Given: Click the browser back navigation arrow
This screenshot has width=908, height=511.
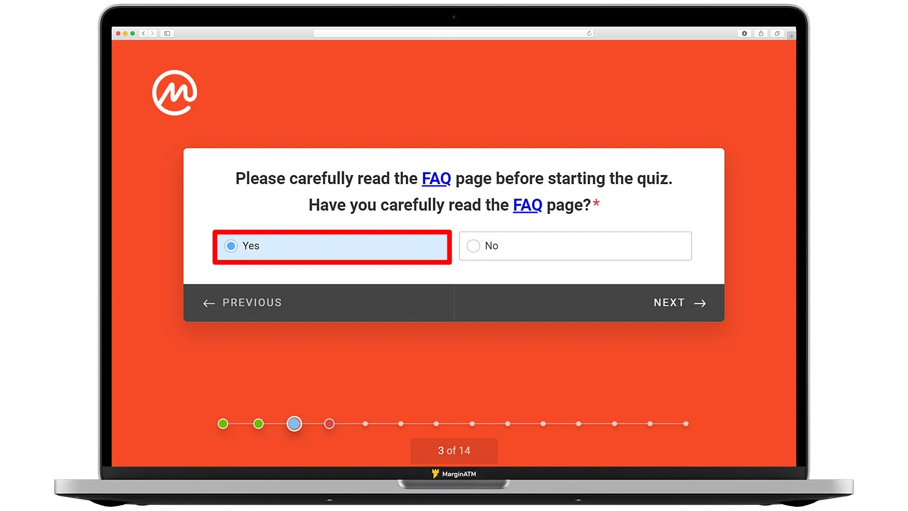Looking at the screenshot, I should pyautogui.click(x=143, y=33).
